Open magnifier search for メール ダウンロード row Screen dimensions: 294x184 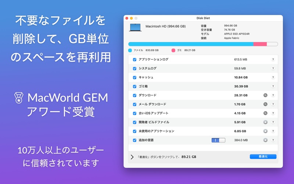click(265, 104)
